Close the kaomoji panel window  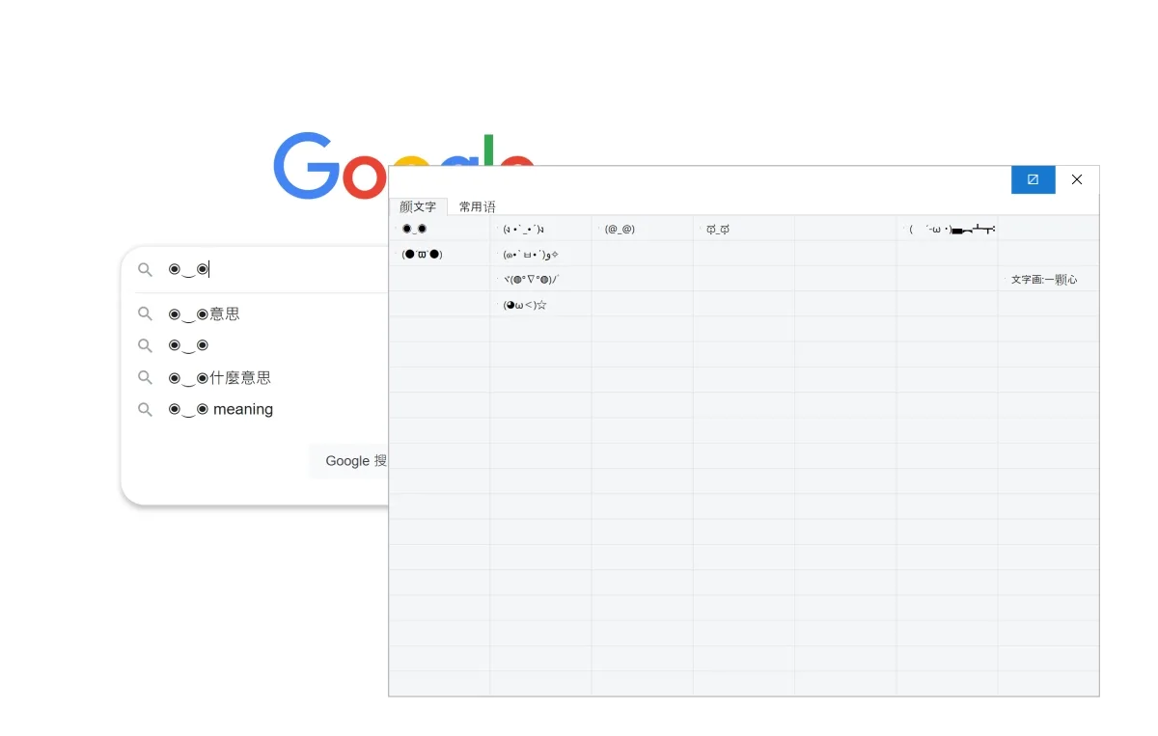pyautogui.click(x=1077, y=179)
